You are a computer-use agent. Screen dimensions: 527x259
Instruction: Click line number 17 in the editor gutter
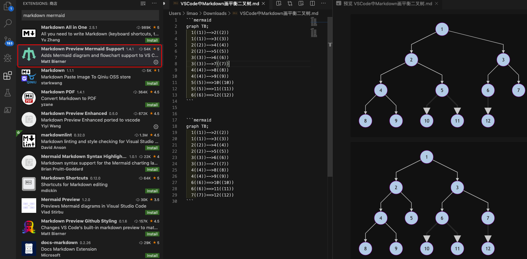point(175,120)
